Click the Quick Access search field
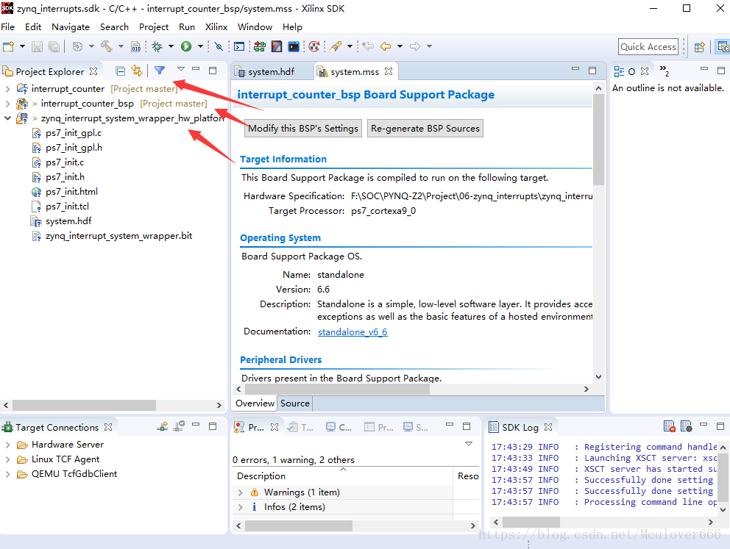Viewport: 730px width, 549px height. pos(648,46)
